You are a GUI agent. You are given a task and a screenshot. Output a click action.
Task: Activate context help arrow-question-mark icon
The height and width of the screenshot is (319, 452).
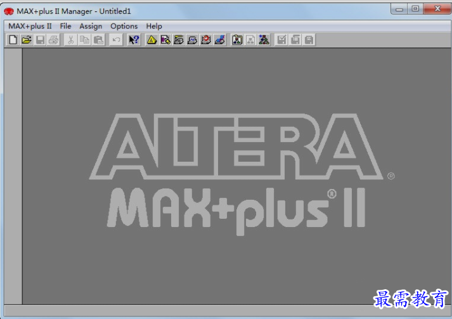click(134, 40)
